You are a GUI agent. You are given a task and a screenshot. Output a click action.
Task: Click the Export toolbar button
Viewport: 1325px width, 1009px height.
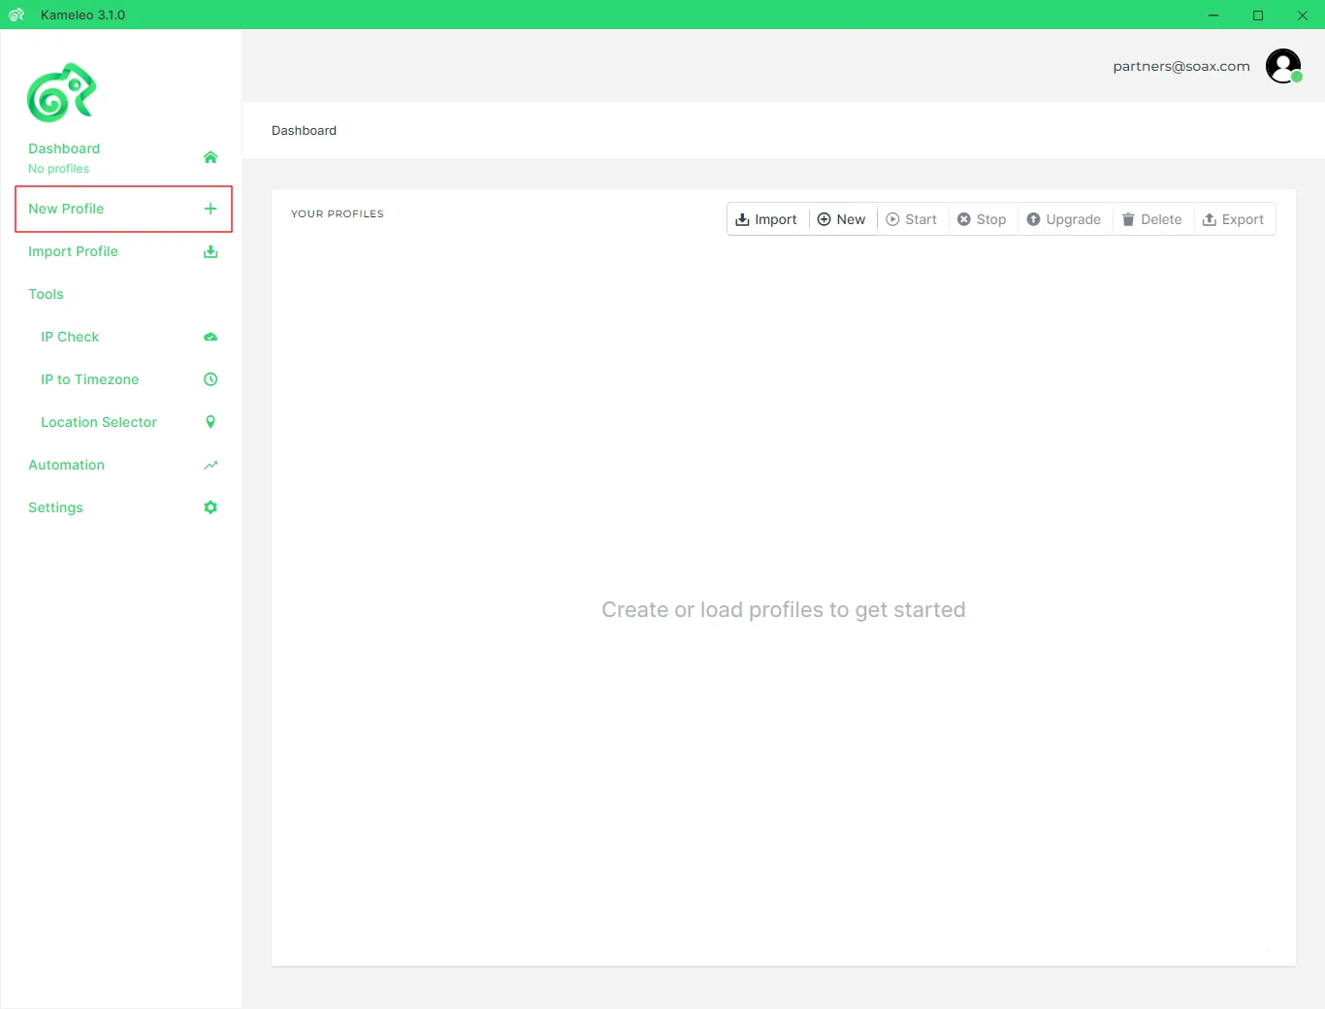click(x=1233, y=219)
